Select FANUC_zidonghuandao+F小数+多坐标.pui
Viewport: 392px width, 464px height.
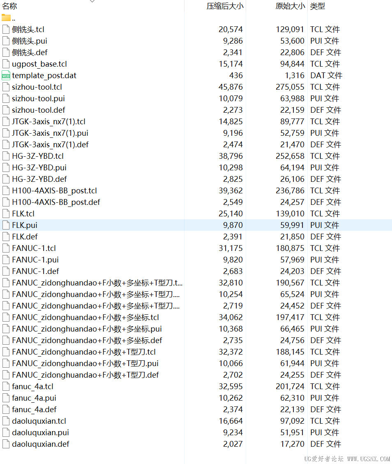point(87,329)
